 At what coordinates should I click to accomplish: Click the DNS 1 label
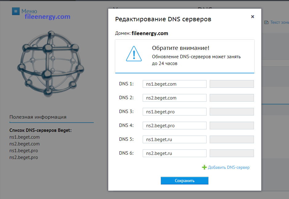click(126, 84)
